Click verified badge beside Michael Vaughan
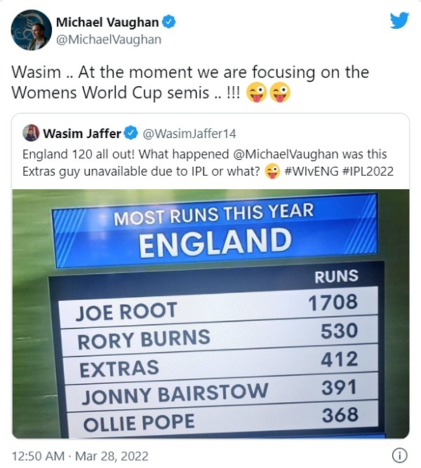The width and height of the screenshot is (421, 468). (170, 23)
